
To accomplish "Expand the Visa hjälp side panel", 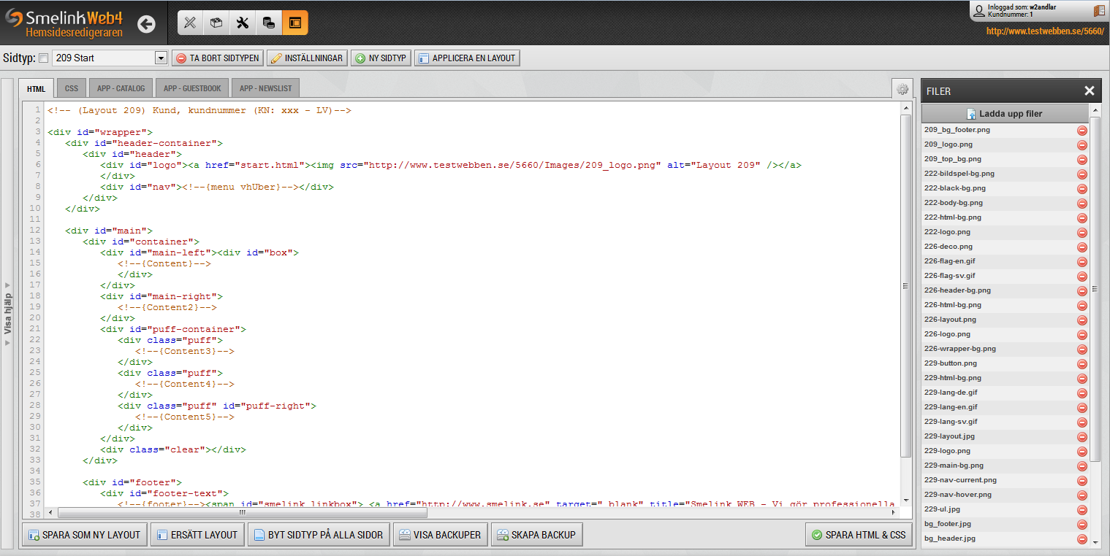I will pyautogui.click(x=8, y=313).
